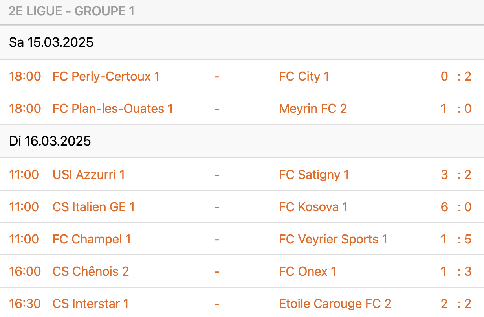
Task: Click FC Veyrier Sports 1 link
Action: coord(333,239)
